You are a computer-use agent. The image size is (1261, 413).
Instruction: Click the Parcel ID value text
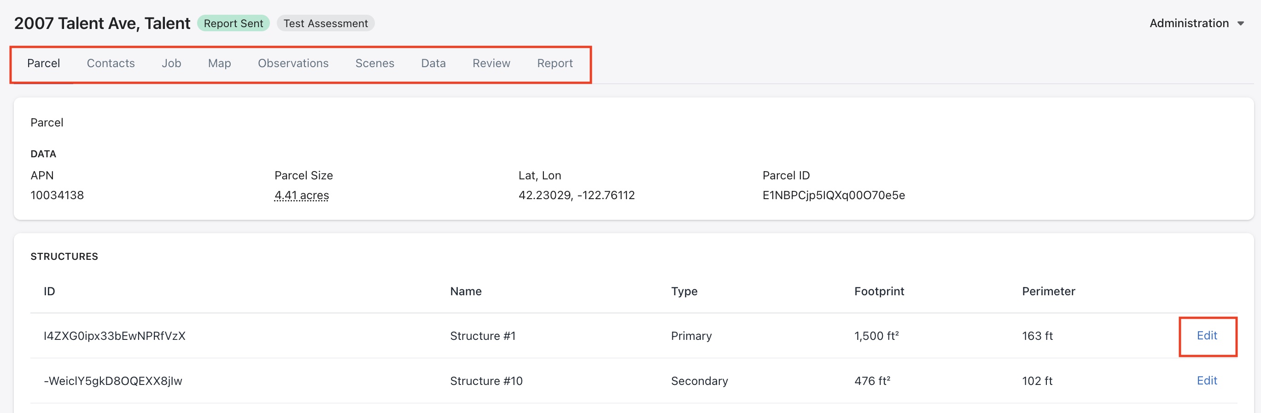[833, 195]
